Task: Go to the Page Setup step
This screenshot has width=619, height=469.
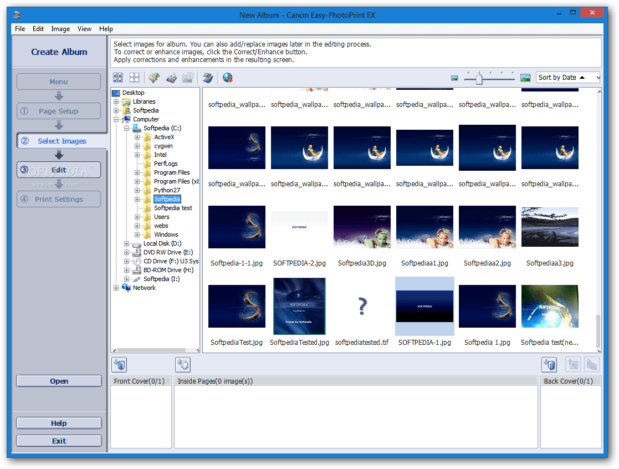Action: click(58, 111)
